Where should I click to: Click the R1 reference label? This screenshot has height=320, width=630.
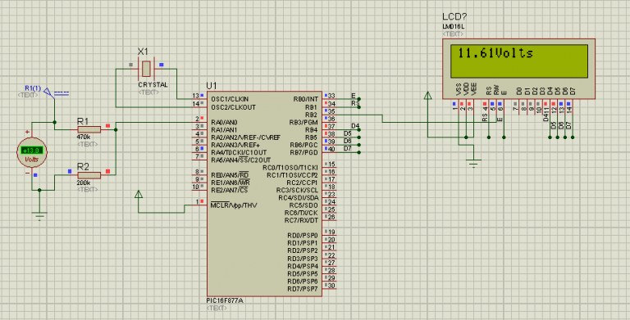[x=83, y=120]
